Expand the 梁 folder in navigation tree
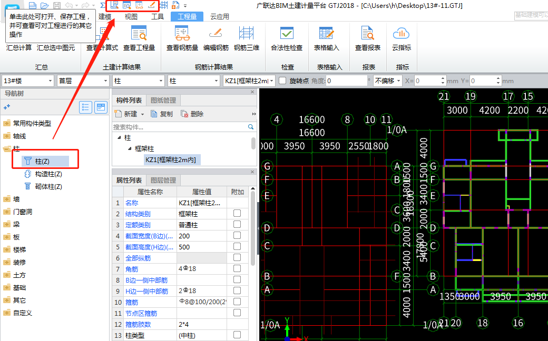548x341 pixels. 7,224
